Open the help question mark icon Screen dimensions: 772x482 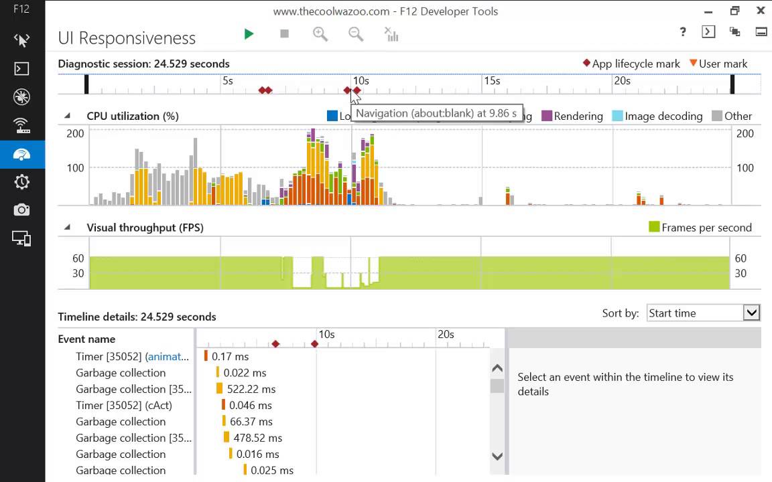[x=682, y=32]
